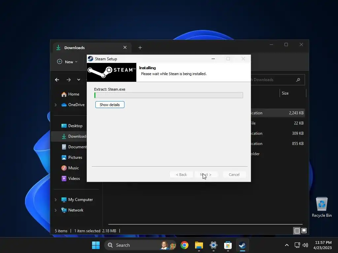Select Downloads in the navigation pane
This screenshot has height=253, width=338.
[69, 136]
